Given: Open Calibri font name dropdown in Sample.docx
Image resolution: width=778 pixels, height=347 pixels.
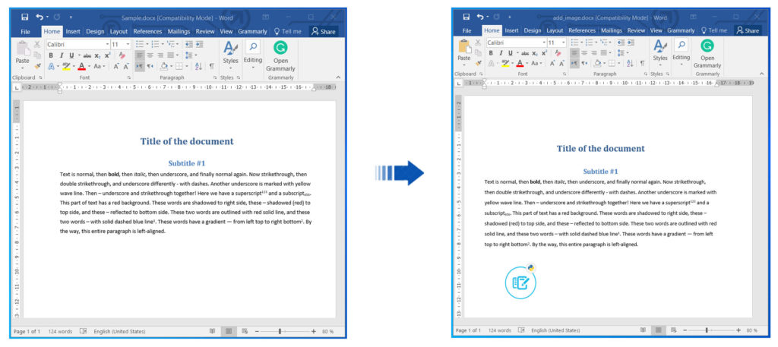Looking at the screenshot, I should (x=106, y=45).
